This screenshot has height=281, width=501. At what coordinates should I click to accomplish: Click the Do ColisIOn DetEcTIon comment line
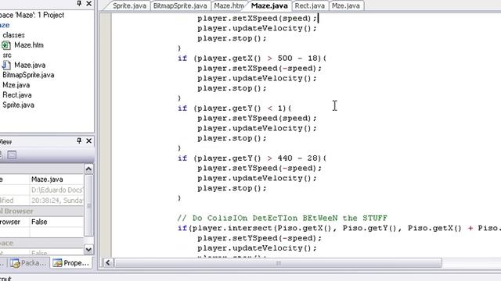point(282,219)
